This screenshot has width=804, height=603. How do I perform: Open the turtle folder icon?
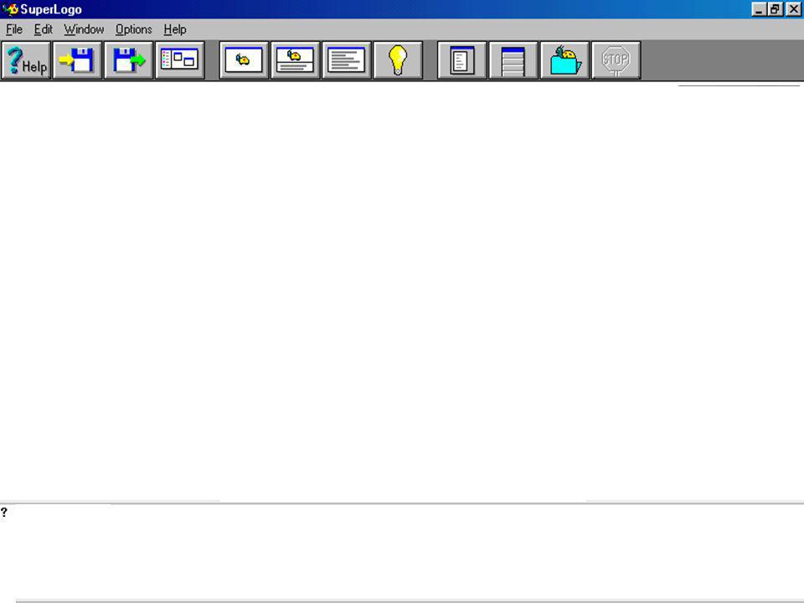pyautogui.click(x=564, y=60)
